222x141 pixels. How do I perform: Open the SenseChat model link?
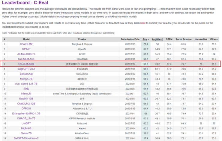coord(26,74)
